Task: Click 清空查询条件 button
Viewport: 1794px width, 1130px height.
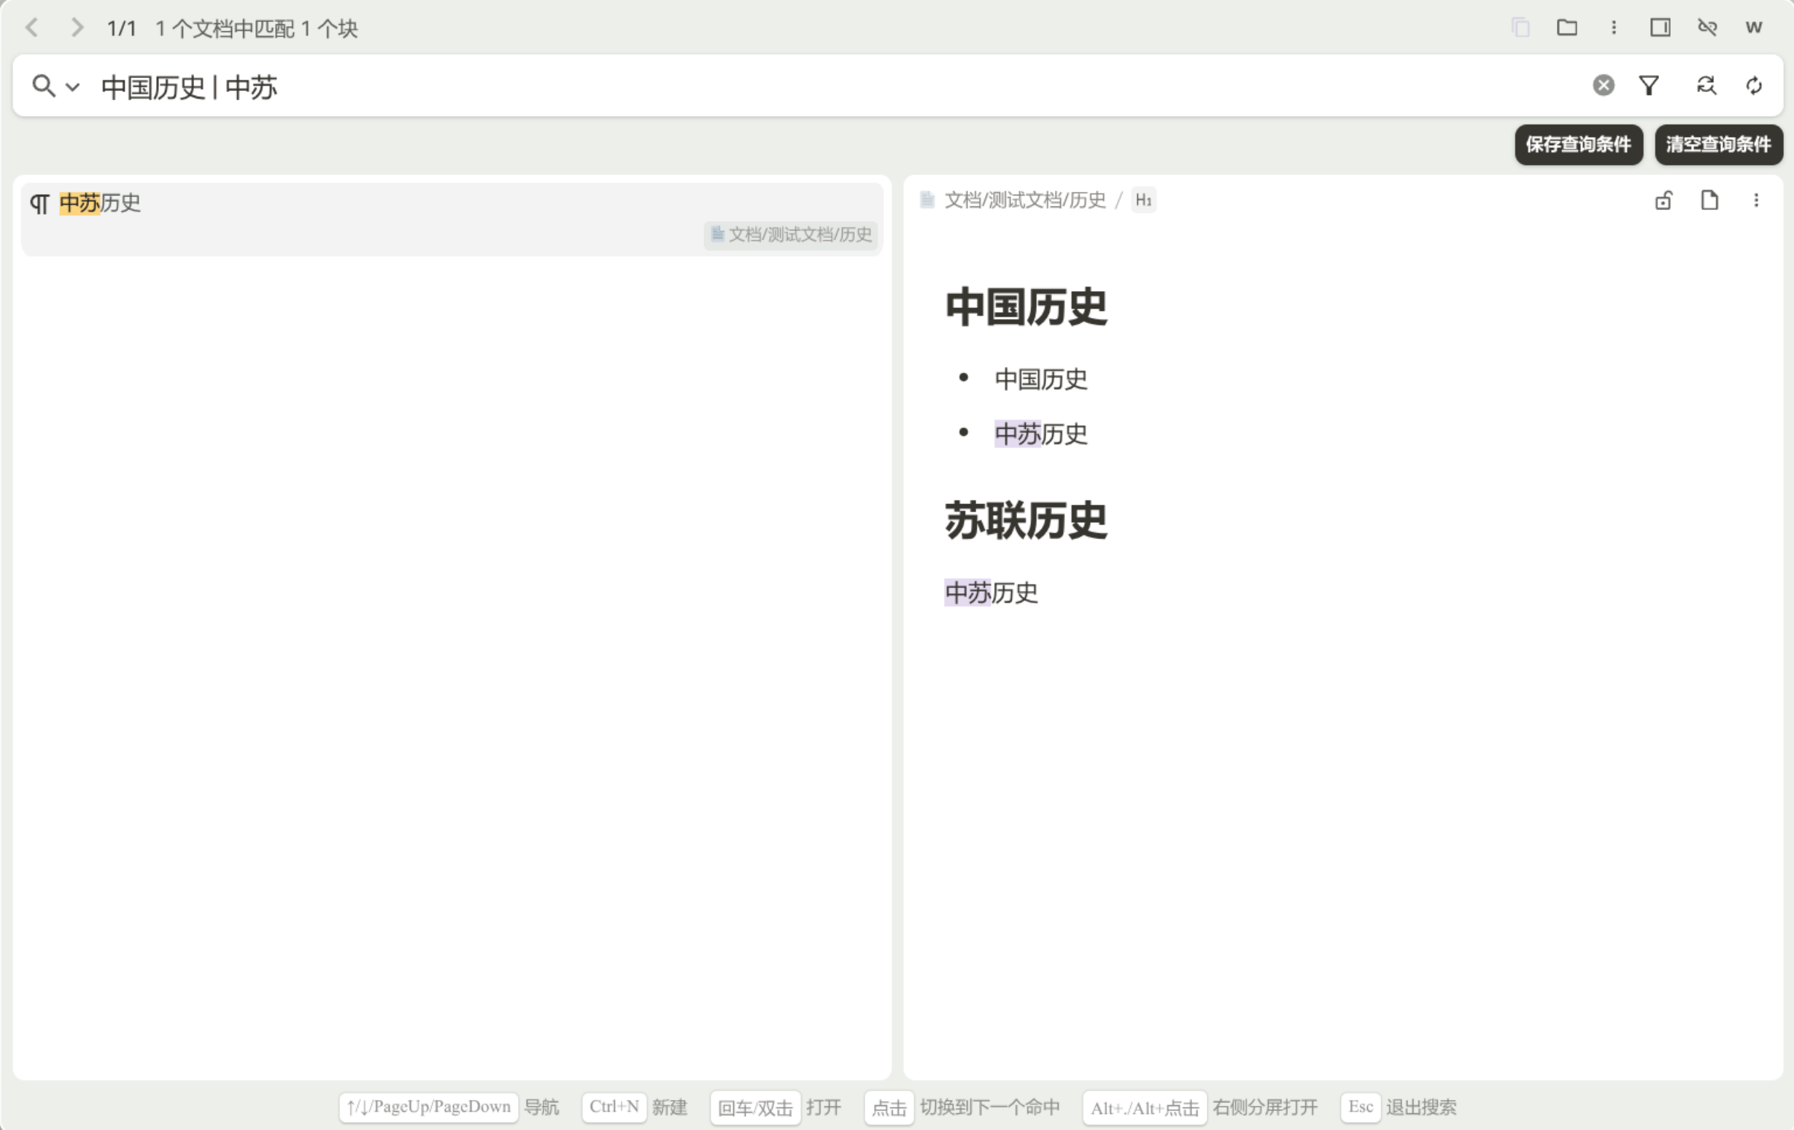Action: tap(1718, 144)
